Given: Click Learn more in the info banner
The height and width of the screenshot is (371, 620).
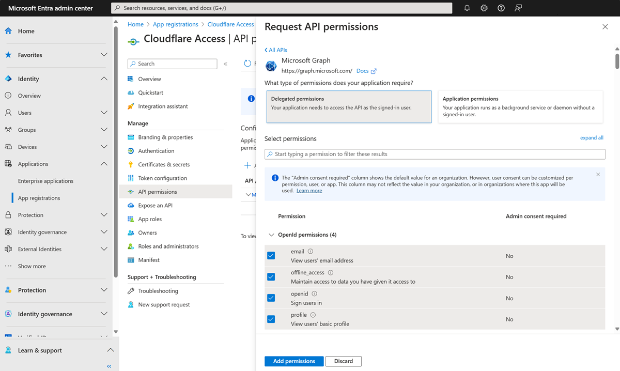Looking at the screenshot, I should 309,191.
